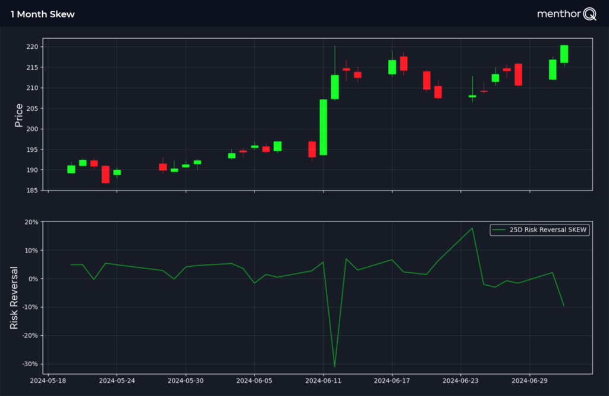Click the circular Q icon at top right
The height and width of the screenshot is (396, 609).
coord(588,14)
